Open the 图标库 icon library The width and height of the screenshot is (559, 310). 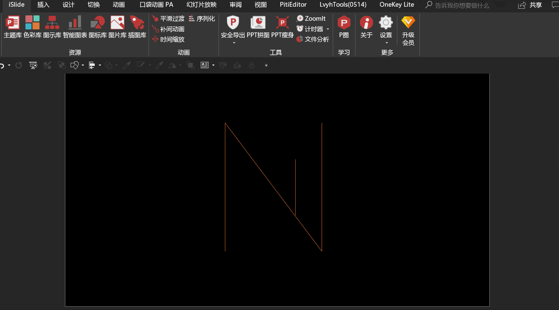tap(98, 27)
